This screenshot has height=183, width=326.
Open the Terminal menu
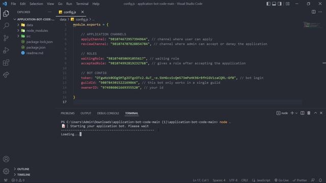point(82,4)
